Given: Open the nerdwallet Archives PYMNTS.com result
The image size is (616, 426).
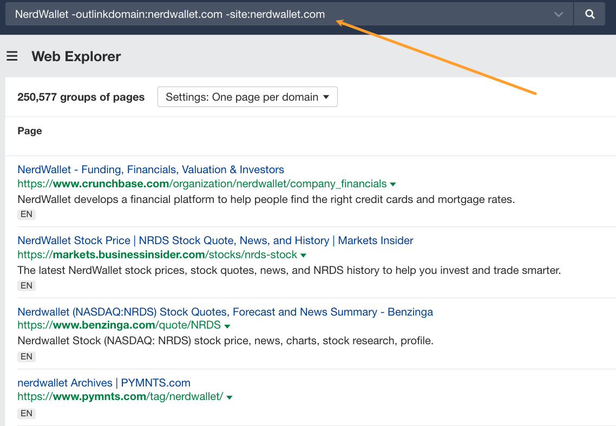Looking at the screenshot, I should (103, 383).
